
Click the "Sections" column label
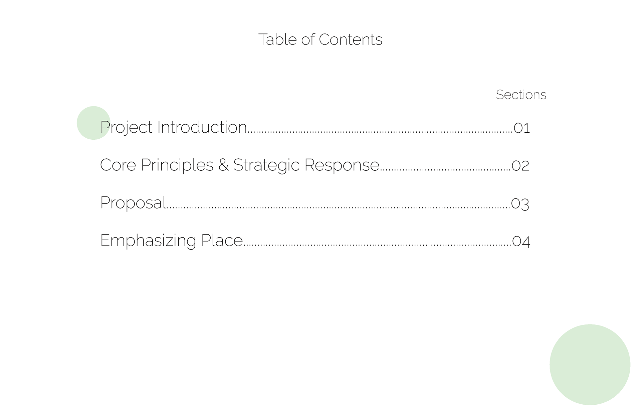pyautogui.click(x=521, y=95)
